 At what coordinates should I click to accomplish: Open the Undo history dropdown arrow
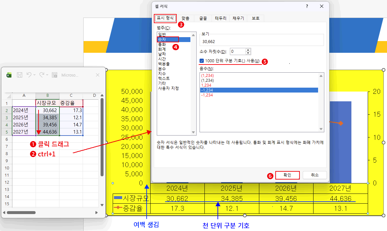tap(34, 75)
